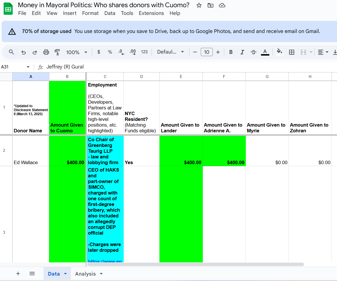Toggle italic formatting
This screenshot has height=281, width=337.
(x=242, y=52)
